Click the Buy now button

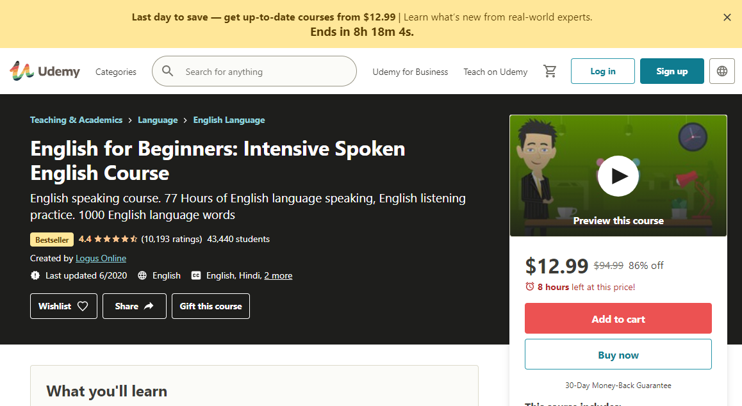click(x=618, y=354)
